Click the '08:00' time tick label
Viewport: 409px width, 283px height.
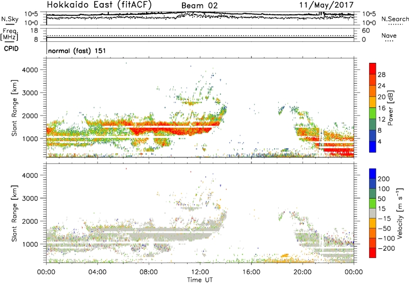tap(149, 272)
